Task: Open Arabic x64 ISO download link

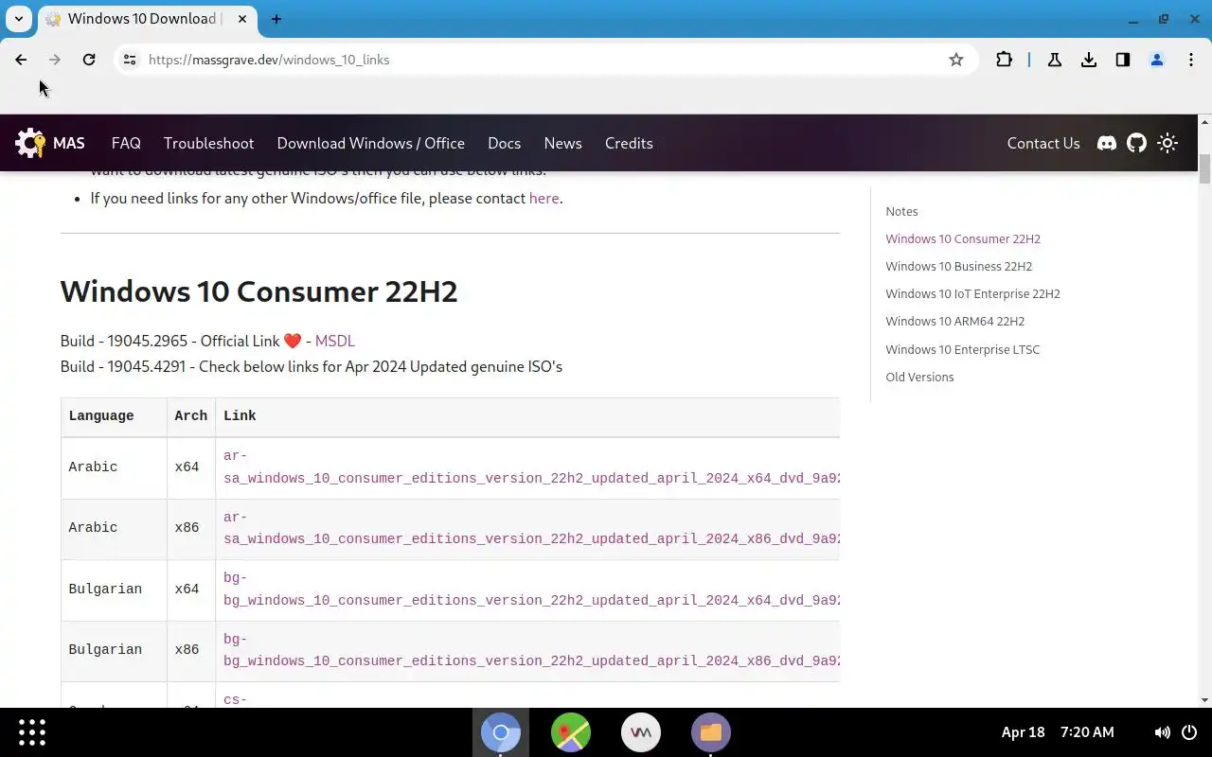Action: point(531,467)
